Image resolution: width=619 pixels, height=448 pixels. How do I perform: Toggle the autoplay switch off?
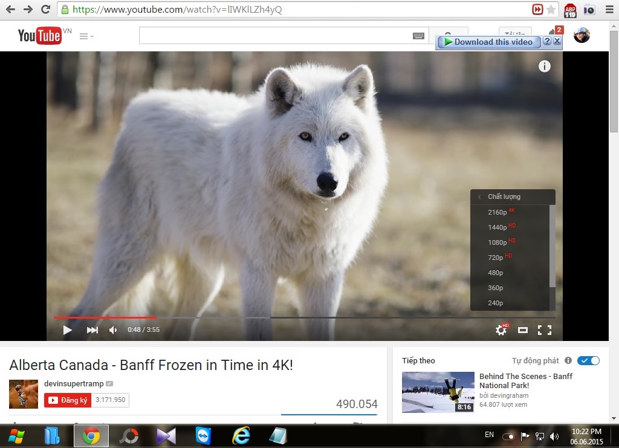[588, 361]
